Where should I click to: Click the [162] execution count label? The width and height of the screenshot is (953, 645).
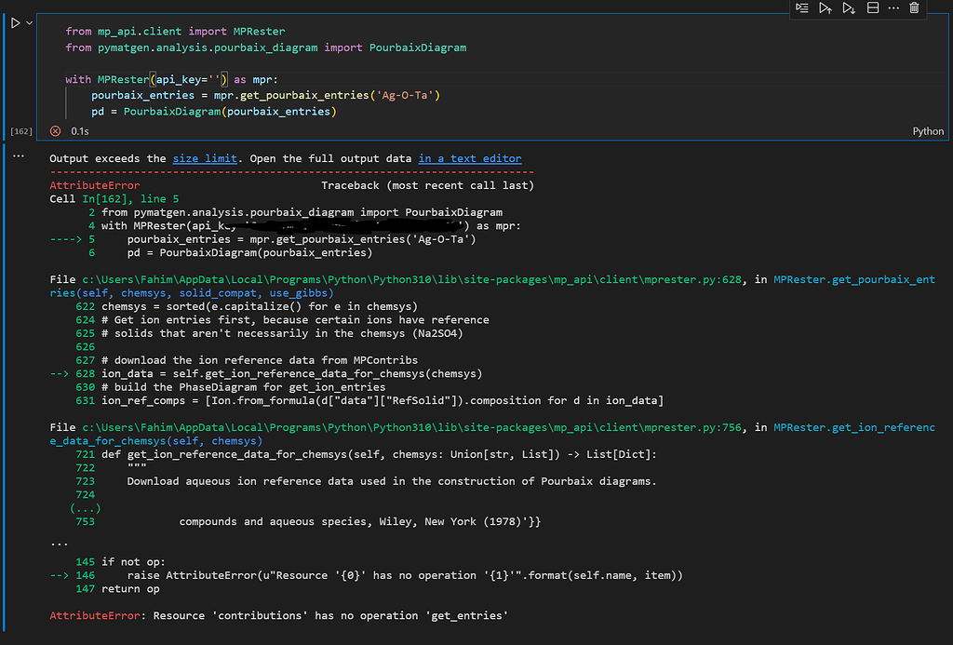[x=20, y=131]
